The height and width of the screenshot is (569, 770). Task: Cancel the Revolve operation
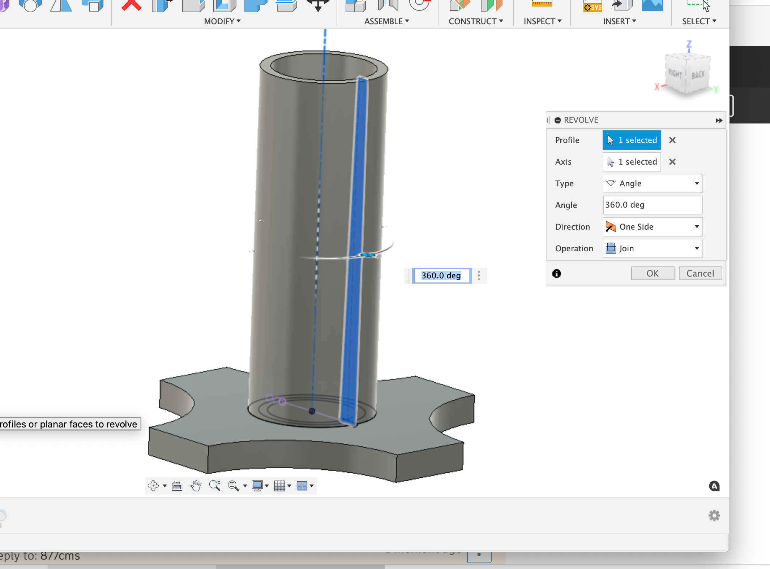pyautogui.click(x=700, y=273)
